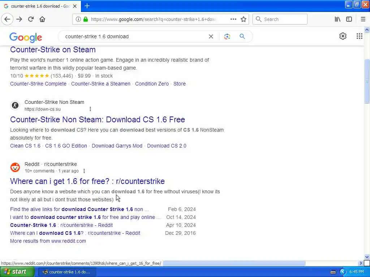Focus the Firefox Search box

pyautogui.click(x=280, y=19)
